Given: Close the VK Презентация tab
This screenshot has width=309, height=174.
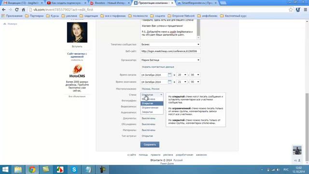Looking at the screenshot, I should [172, 3].
